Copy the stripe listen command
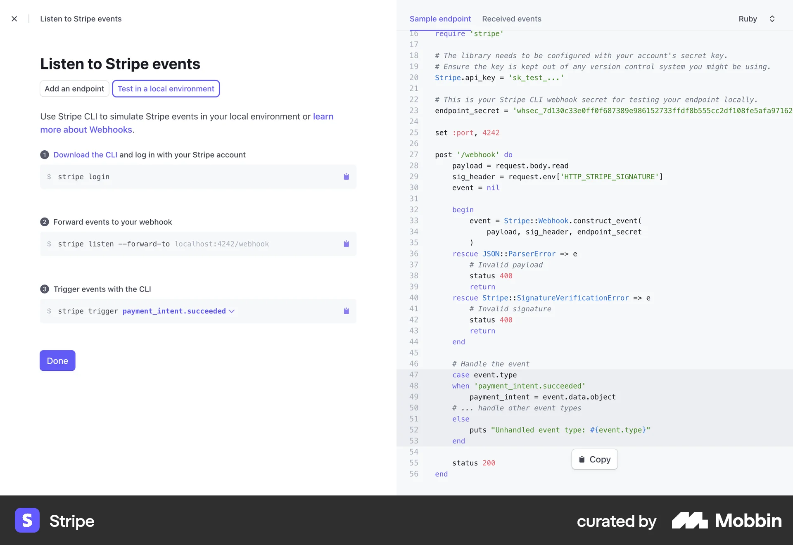The image size is (793, 545). click(x=346, y=244)
